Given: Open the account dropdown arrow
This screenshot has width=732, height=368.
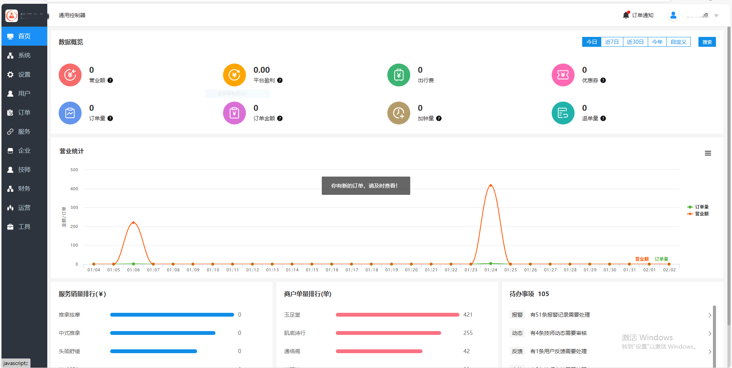Looking at the screenshot, I should 716,16.
